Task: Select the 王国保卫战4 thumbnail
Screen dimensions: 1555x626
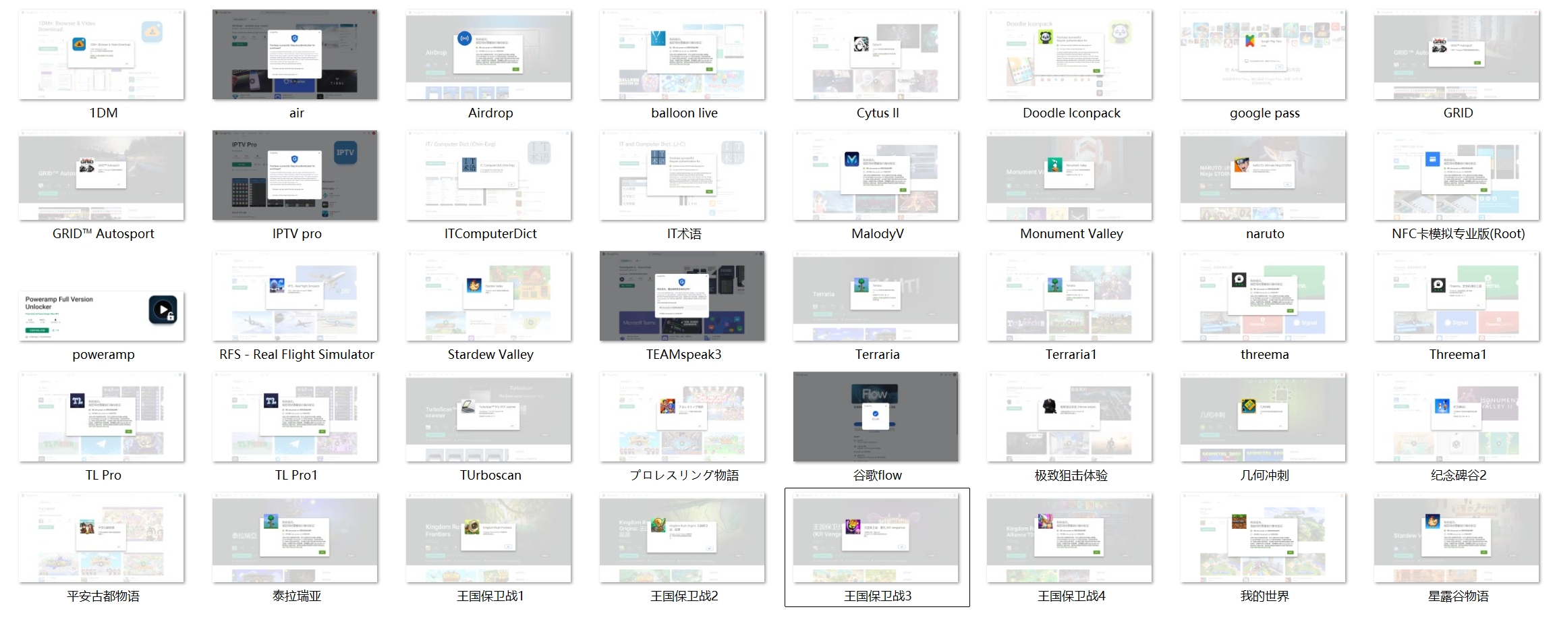Action: tap(1069, 538)
